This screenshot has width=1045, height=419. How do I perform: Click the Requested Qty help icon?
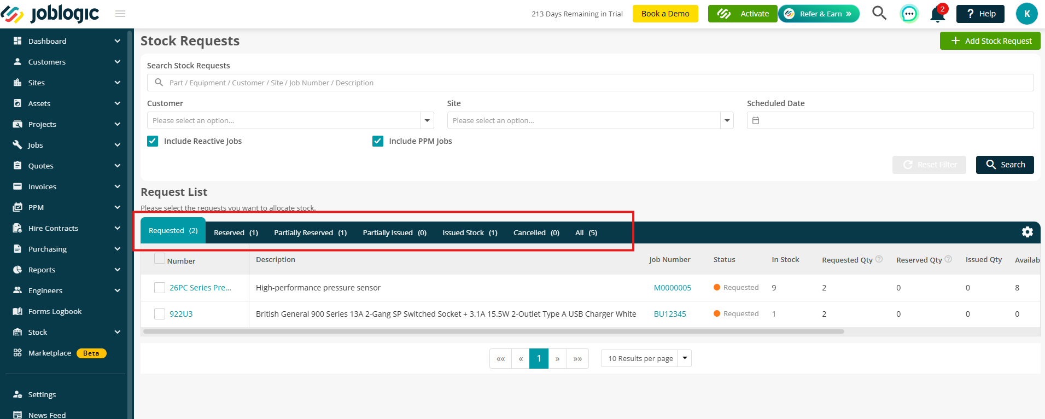[x=879, y=259]
